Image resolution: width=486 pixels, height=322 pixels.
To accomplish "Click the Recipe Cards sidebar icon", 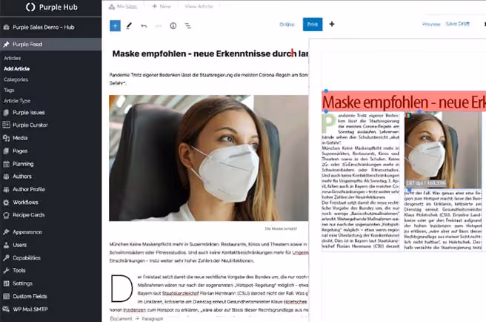I will 6,215.
